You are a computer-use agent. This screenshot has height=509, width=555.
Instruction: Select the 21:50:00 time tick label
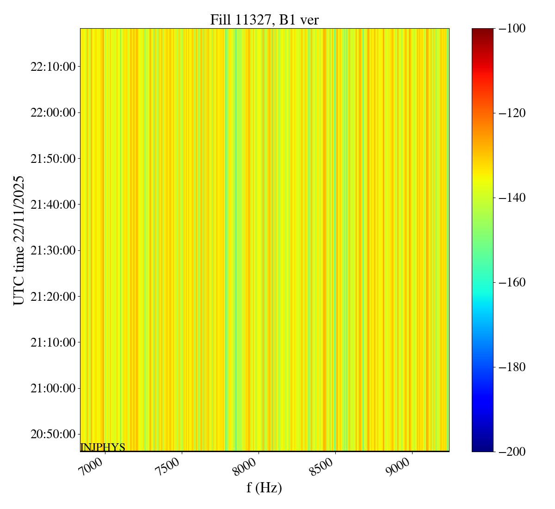pyautogui.click(x=53, y=159)
